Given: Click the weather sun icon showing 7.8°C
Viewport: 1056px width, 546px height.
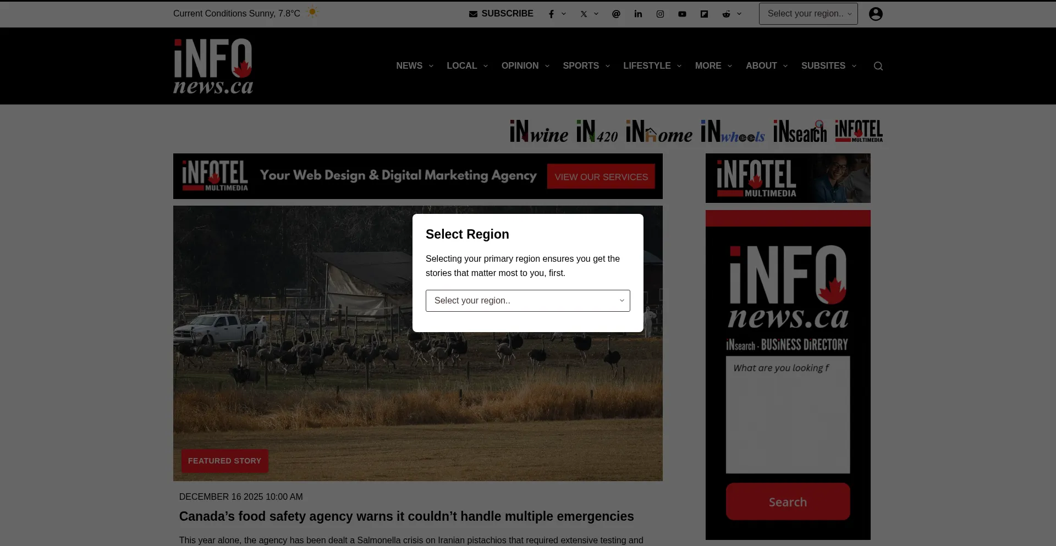Looking at the screenshot, I should pyautogui.click(x=312, y=12).
